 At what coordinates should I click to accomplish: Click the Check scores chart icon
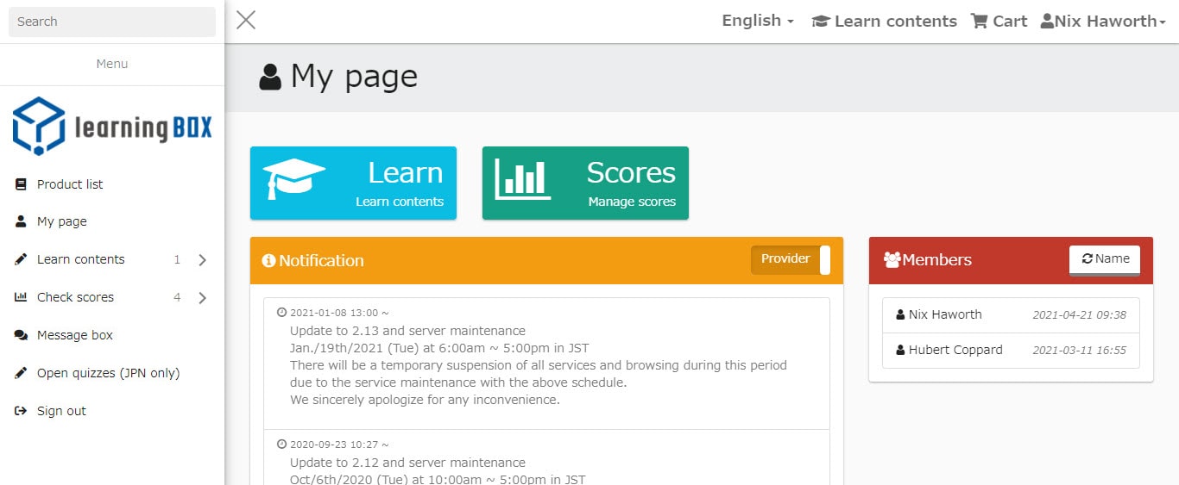tap(21, 297)
